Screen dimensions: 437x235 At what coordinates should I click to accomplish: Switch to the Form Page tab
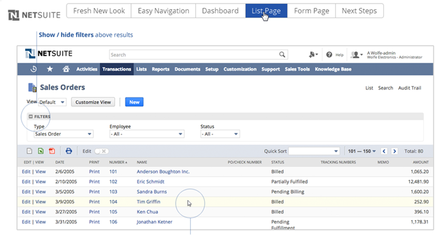coord(311,11)
